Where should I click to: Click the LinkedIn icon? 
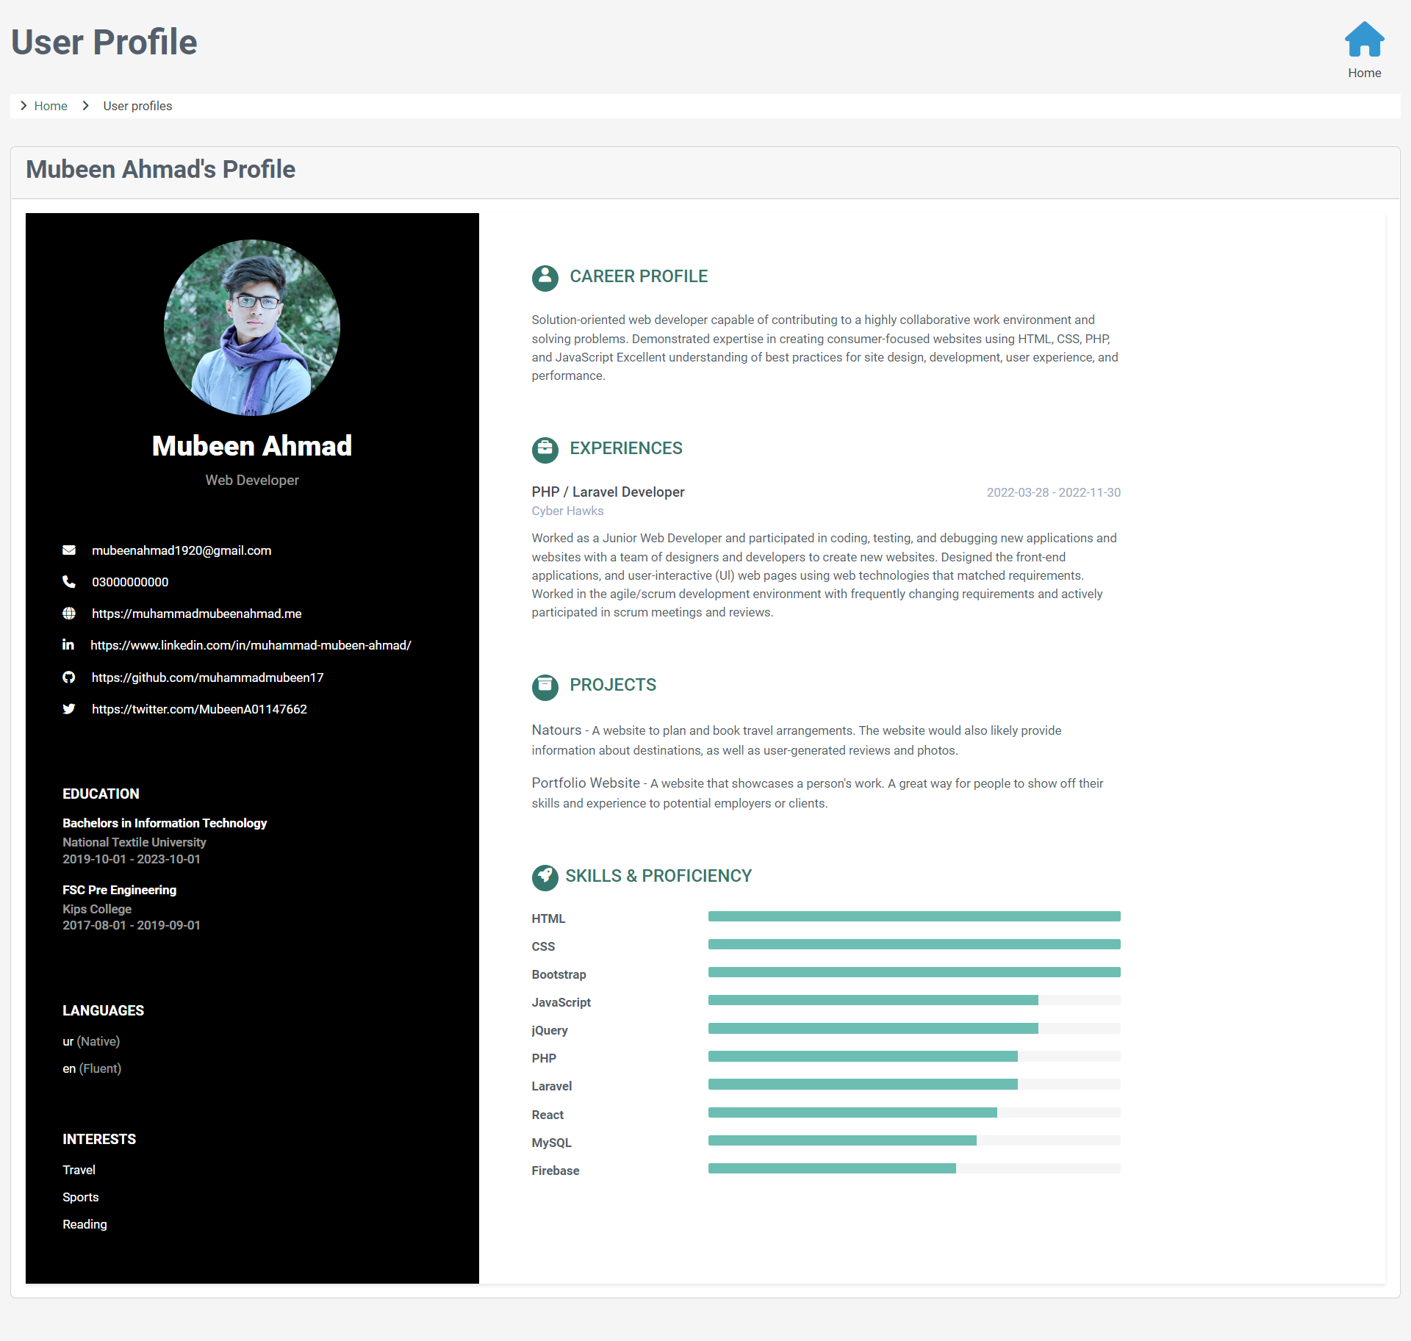68,645
